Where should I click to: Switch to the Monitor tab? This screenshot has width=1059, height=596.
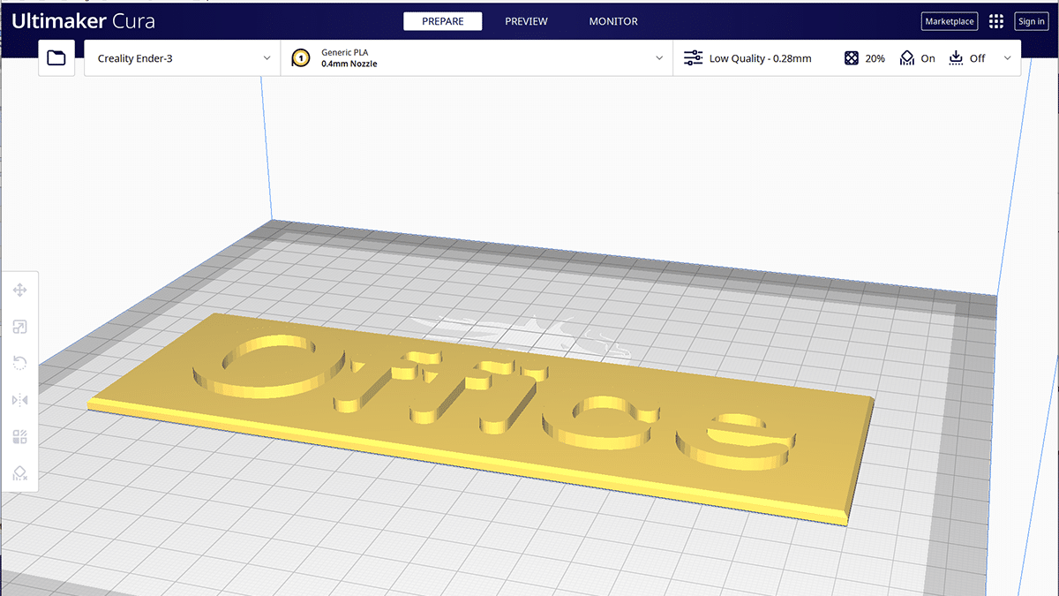[613, 21]
